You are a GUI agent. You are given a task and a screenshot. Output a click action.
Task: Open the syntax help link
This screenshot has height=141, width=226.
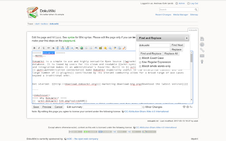71,37
